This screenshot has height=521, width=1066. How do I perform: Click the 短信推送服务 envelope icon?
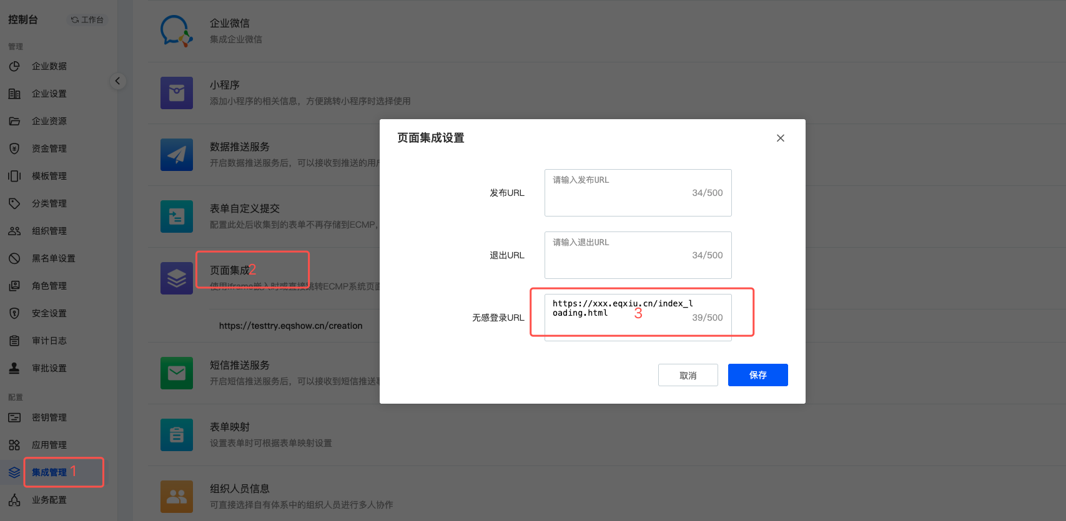point(176,373)
